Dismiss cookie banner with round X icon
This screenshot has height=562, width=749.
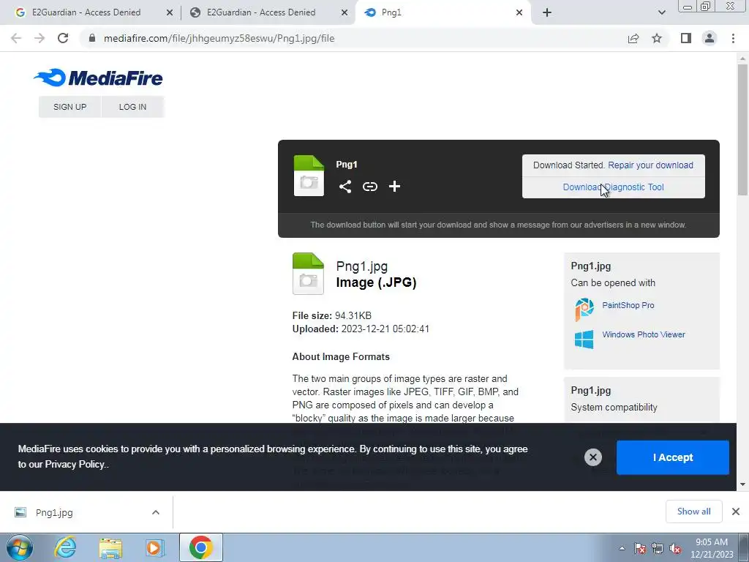(x=592, y=457)
